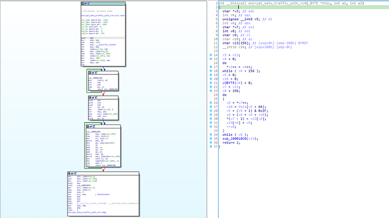The width and height of the screenshot is (389, 218).
Task: Toggle breakpoint dot on closing brace line 37
Action: [211, 146]
